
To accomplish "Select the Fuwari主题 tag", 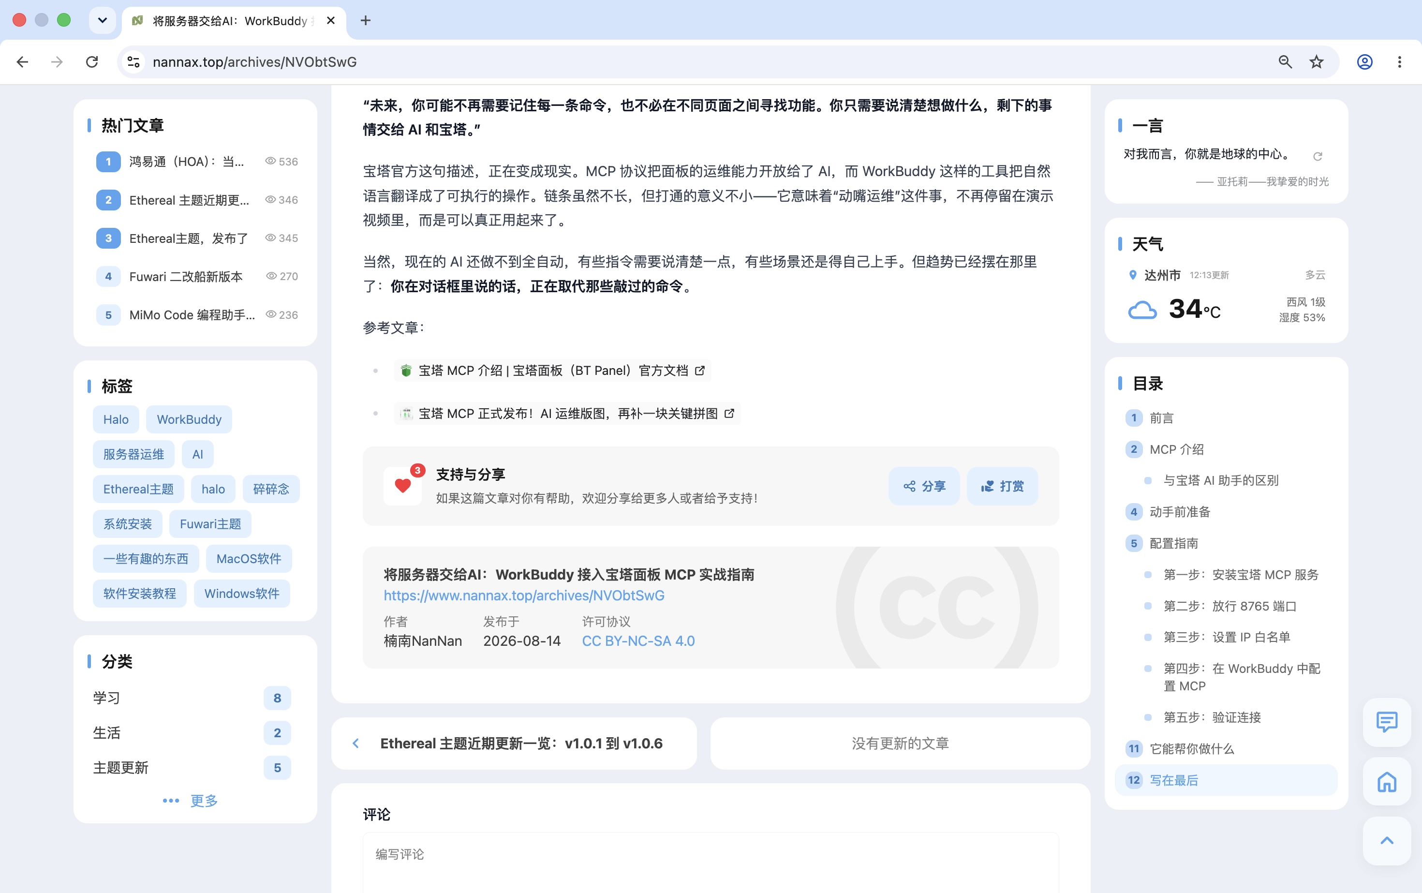I will [x=210, y=524].
